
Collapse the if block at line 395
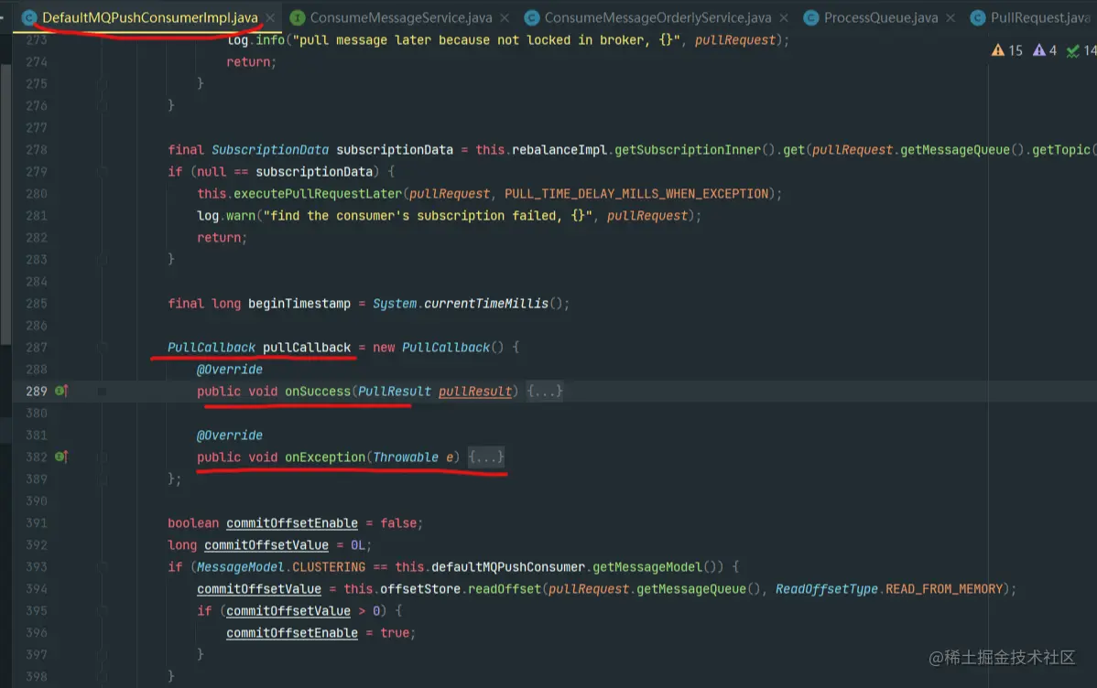pyautogui.click(x=103, y=611)
